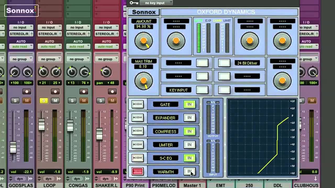The width and height of the screenshot is (335, 188).
Task: Click the AMOUNT knob in Oxford Dynamics
Action: click(x=143, y=41)
